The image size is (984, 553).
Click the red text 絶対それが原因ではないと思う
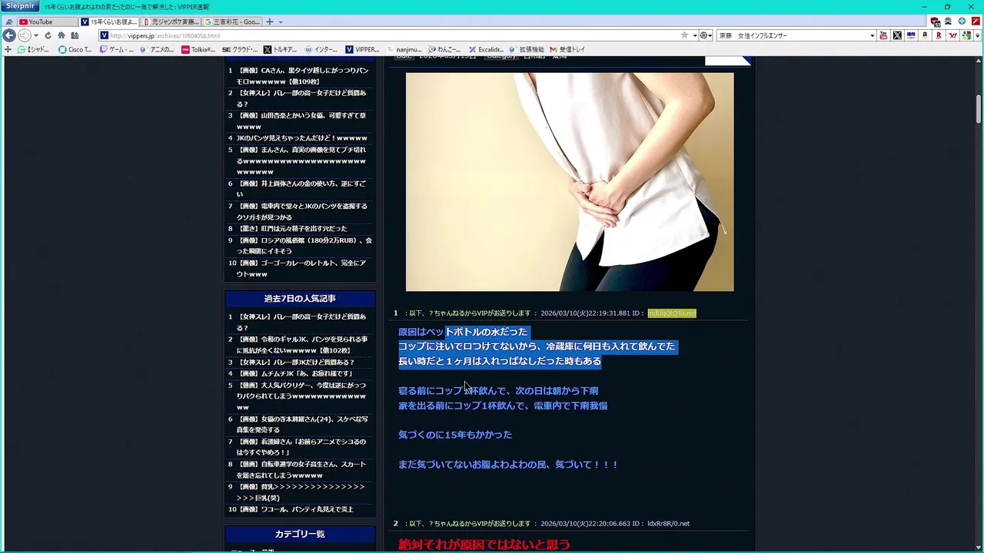[484, 545]
